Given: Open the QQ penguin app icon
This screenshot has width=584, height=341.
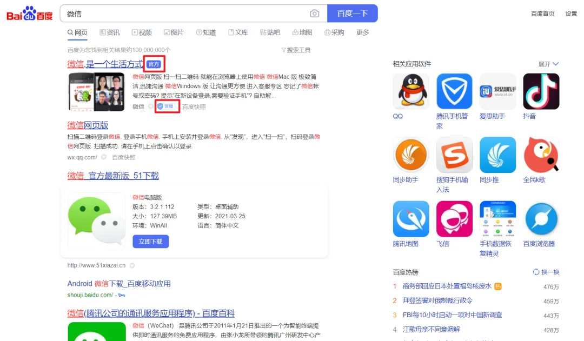Looking at the screenshot, I should click(411, 91).
